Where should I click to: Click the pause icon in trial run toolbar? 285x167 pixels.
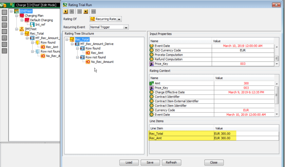click(79, 12)
